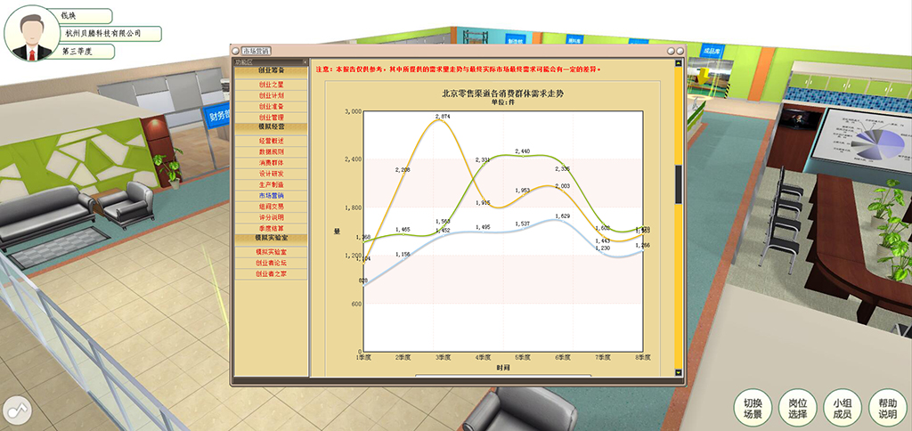Collapse the 创业筹备 section header
This screenshot has width=912, height=431.
(x=271, y=69)
